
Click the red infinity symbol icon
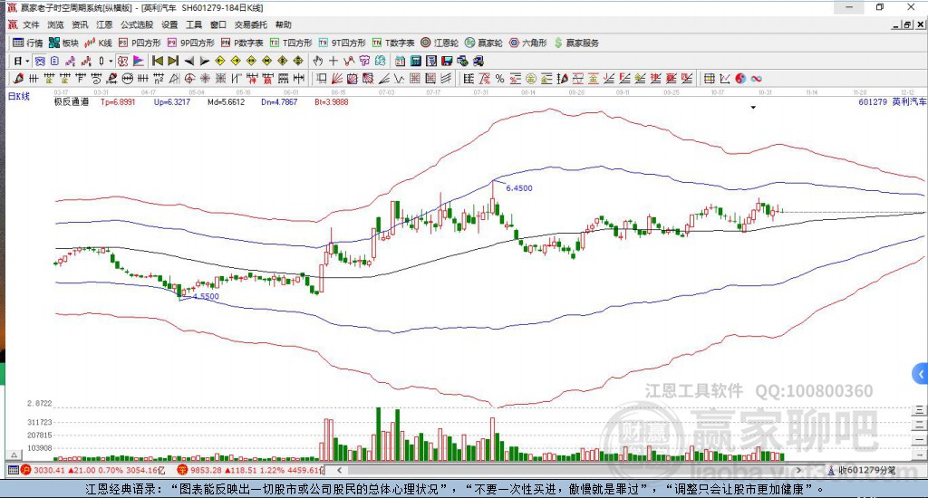(756, 78)
